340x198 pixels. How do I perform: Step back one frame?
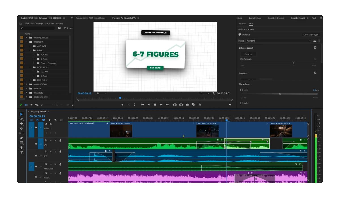(148, 105)
